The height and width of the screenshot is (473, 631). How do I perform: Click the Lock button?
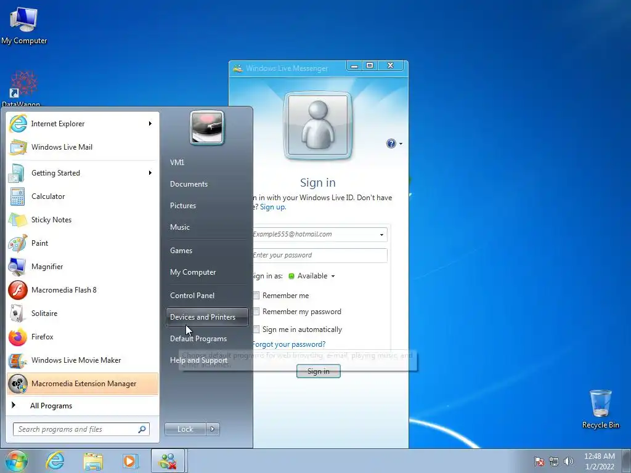pos(185,429)
